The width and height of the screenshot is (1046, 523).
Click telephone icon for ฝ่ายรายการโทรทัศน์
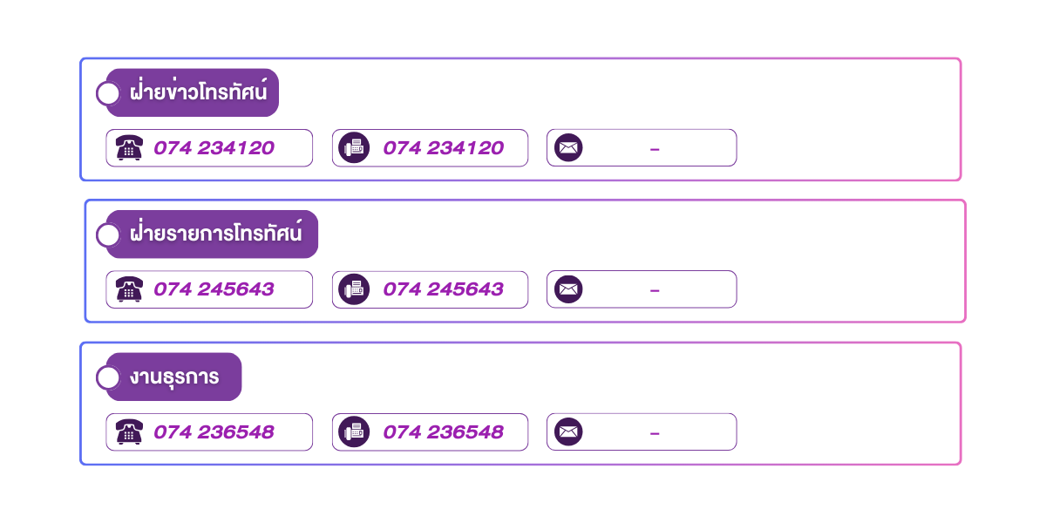(x=128, y=289)
